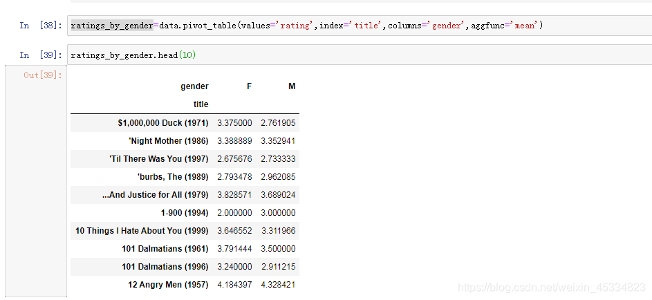Click the value 3.500000
652x300 pixels.
pos(278,248)
